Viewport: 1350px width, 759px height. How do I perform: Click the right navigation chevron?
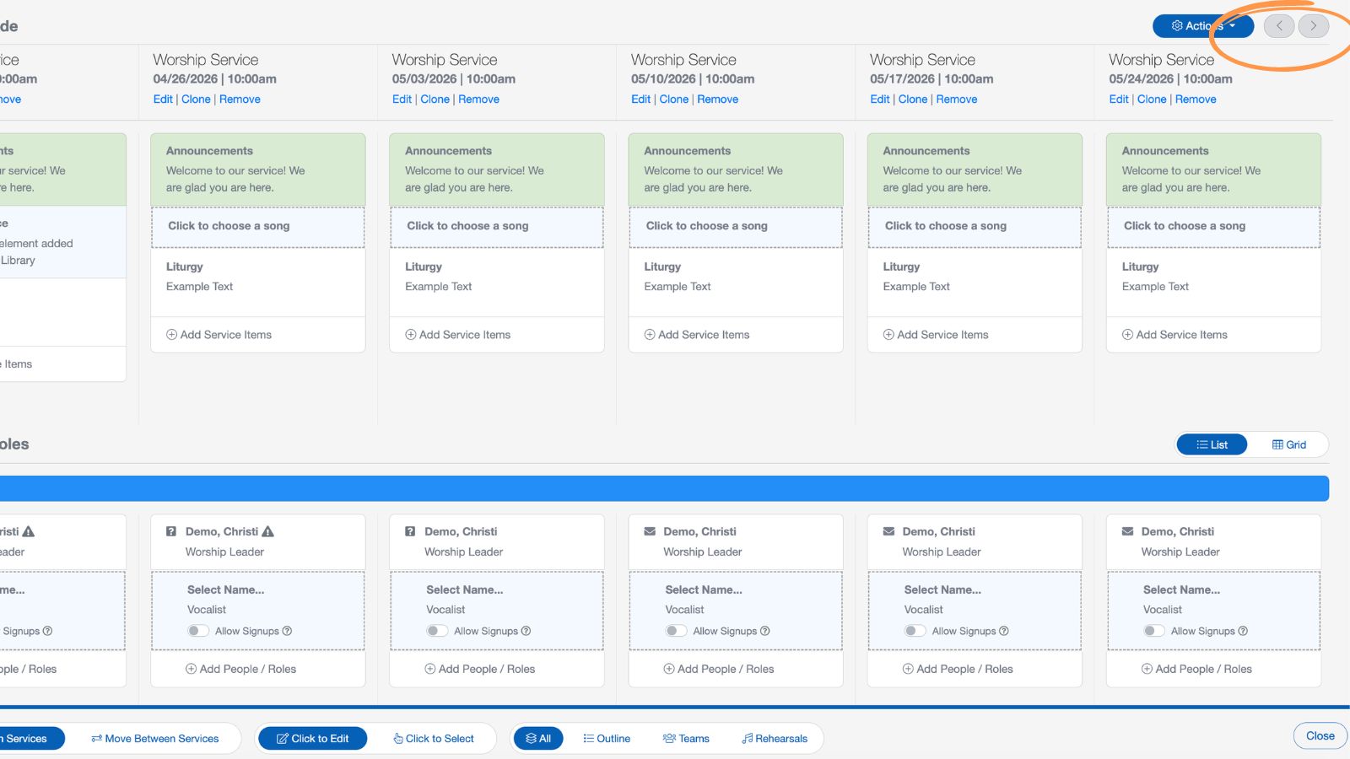tap(1313, 26)
